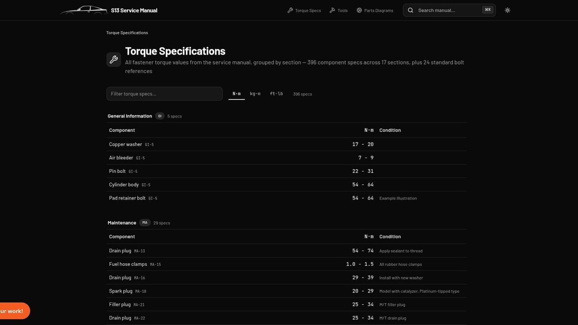Click the orange floating work button
578x325 pixels.
point(13,311)
